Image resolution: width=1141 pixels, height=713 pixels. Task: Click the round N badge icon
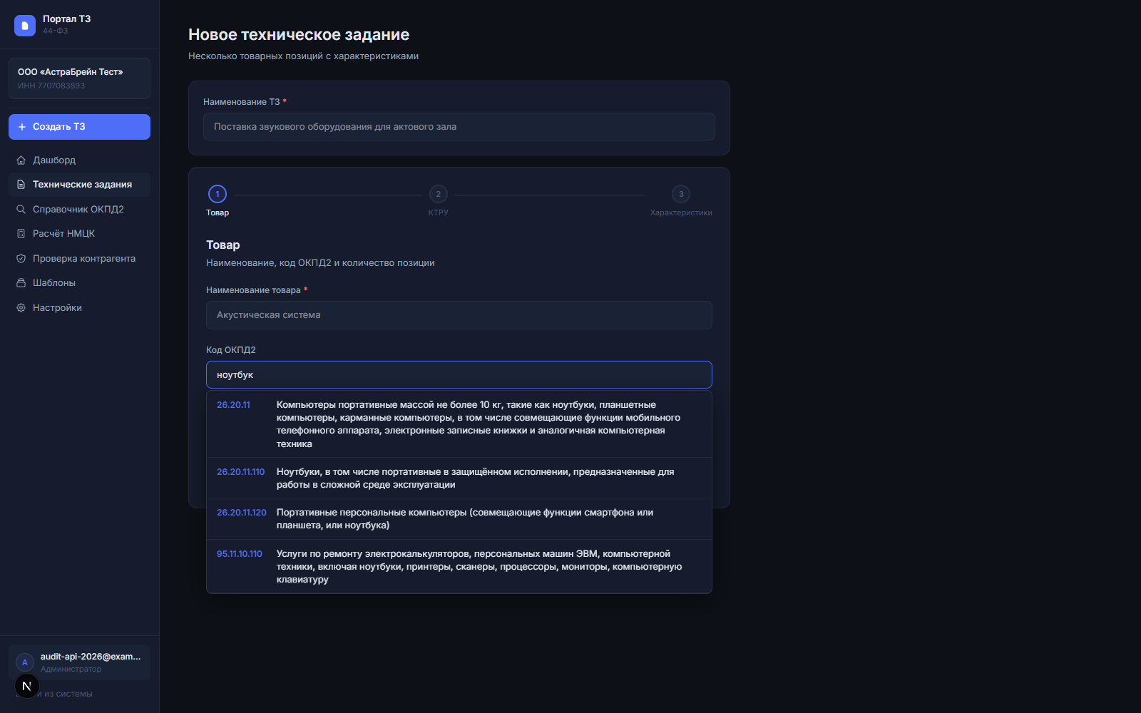(x=27, y=686)
